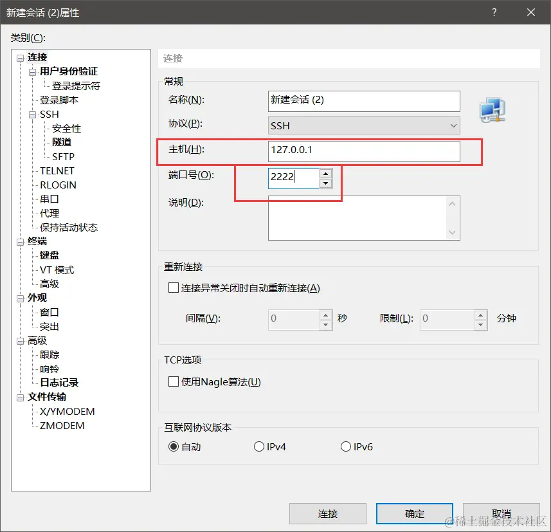Screen dimensions: 551x532
Task: Collapse the SSH tree node
Action: click(33, 115)
